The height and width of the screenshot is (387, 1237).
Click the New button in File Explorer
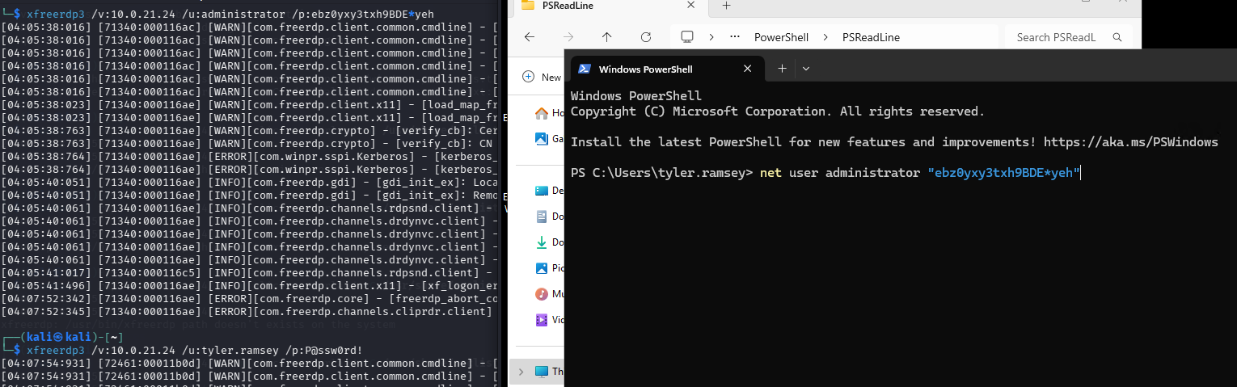point(543,77)
